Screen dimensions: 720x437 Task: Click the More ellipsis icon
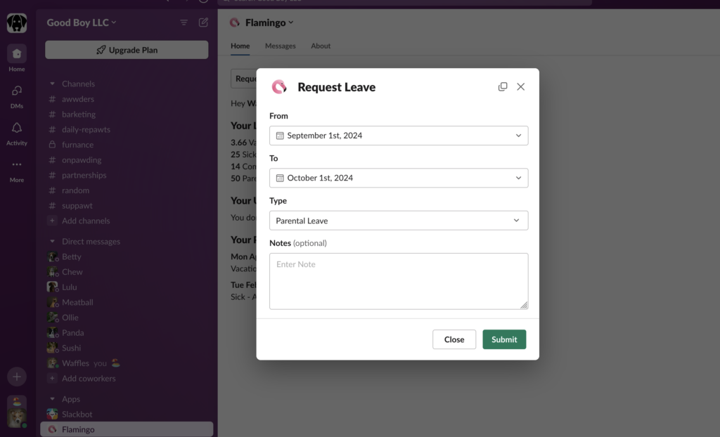click(x=17, y=165)
